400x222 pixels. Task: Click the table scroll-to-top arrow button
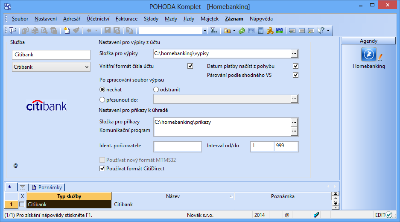(336, 194)
